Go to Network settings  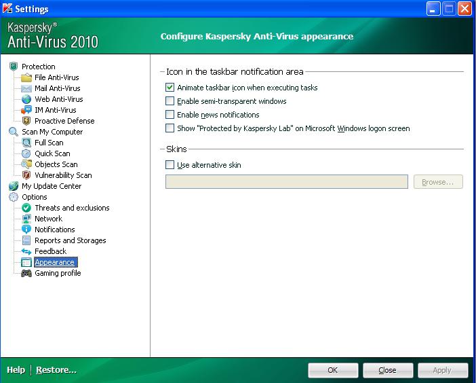click(48, 219)
